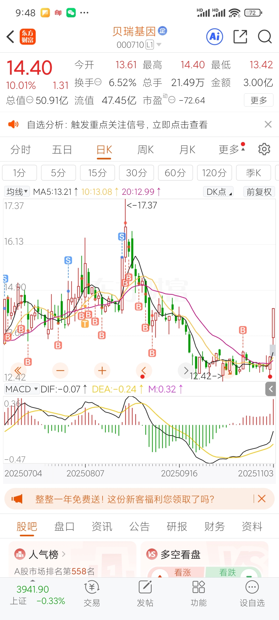Viewport: 279px width, 620px height.
Task: Open the MACD indicator dropdown
Action: coord(22,389)
